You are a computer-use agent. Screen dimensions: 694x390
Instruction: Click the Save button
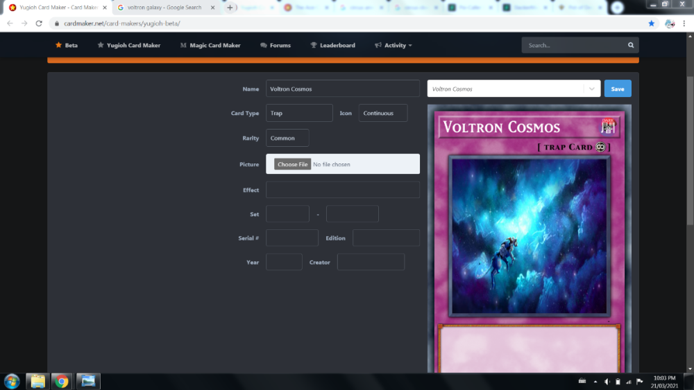pos(617,89)
